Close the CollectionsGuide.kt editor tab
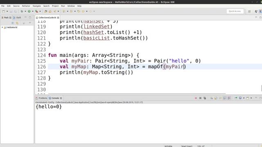262x147 pixels. (58, 18)
